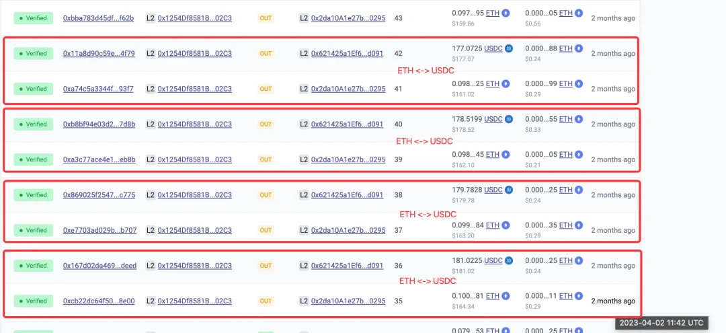726x333 pixels.
Task: Click L2 badge before recipient in nonce 42 row
Action: 304,54
